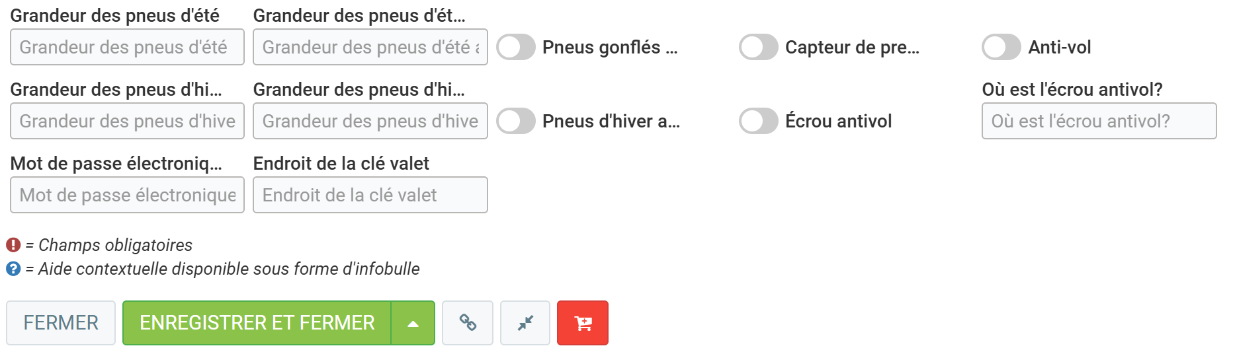Expand the Enregistrer et fermer dropdown arrow
This screenshot has width=1233, height=350.
tap(413, 323)
